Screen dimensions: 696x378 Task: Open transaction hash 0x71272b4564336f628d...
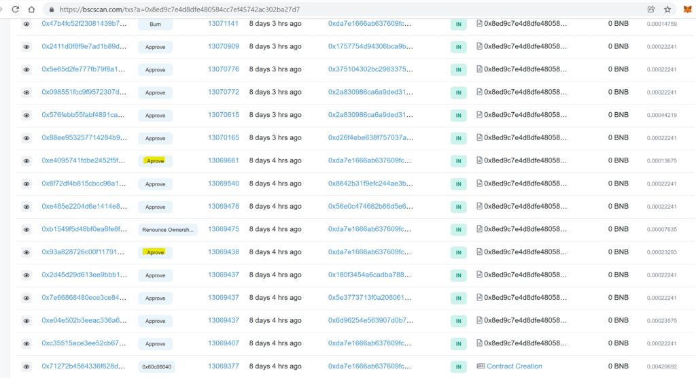tap(84, 366)
